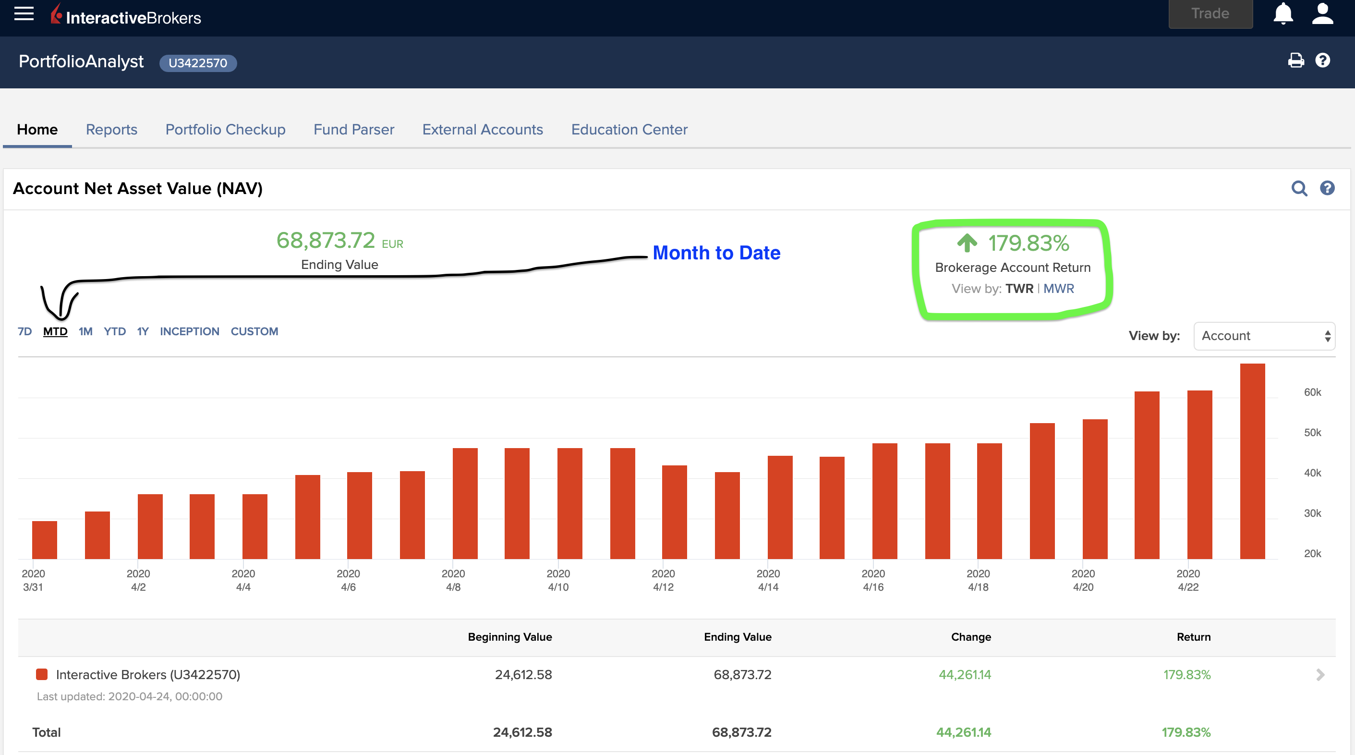Click the Trade button
Viewport: 1355px width, 755px height.
click(x=1210, y=14)
